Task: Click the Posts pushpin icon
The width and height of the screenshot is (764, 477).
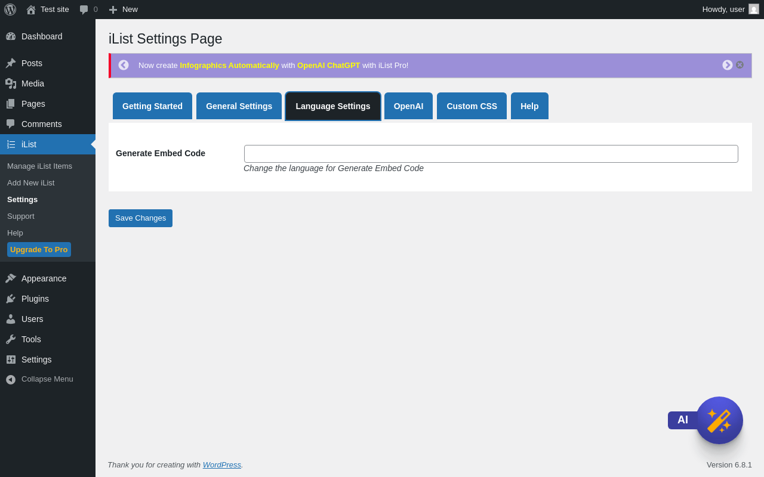Action: (11, 63)
